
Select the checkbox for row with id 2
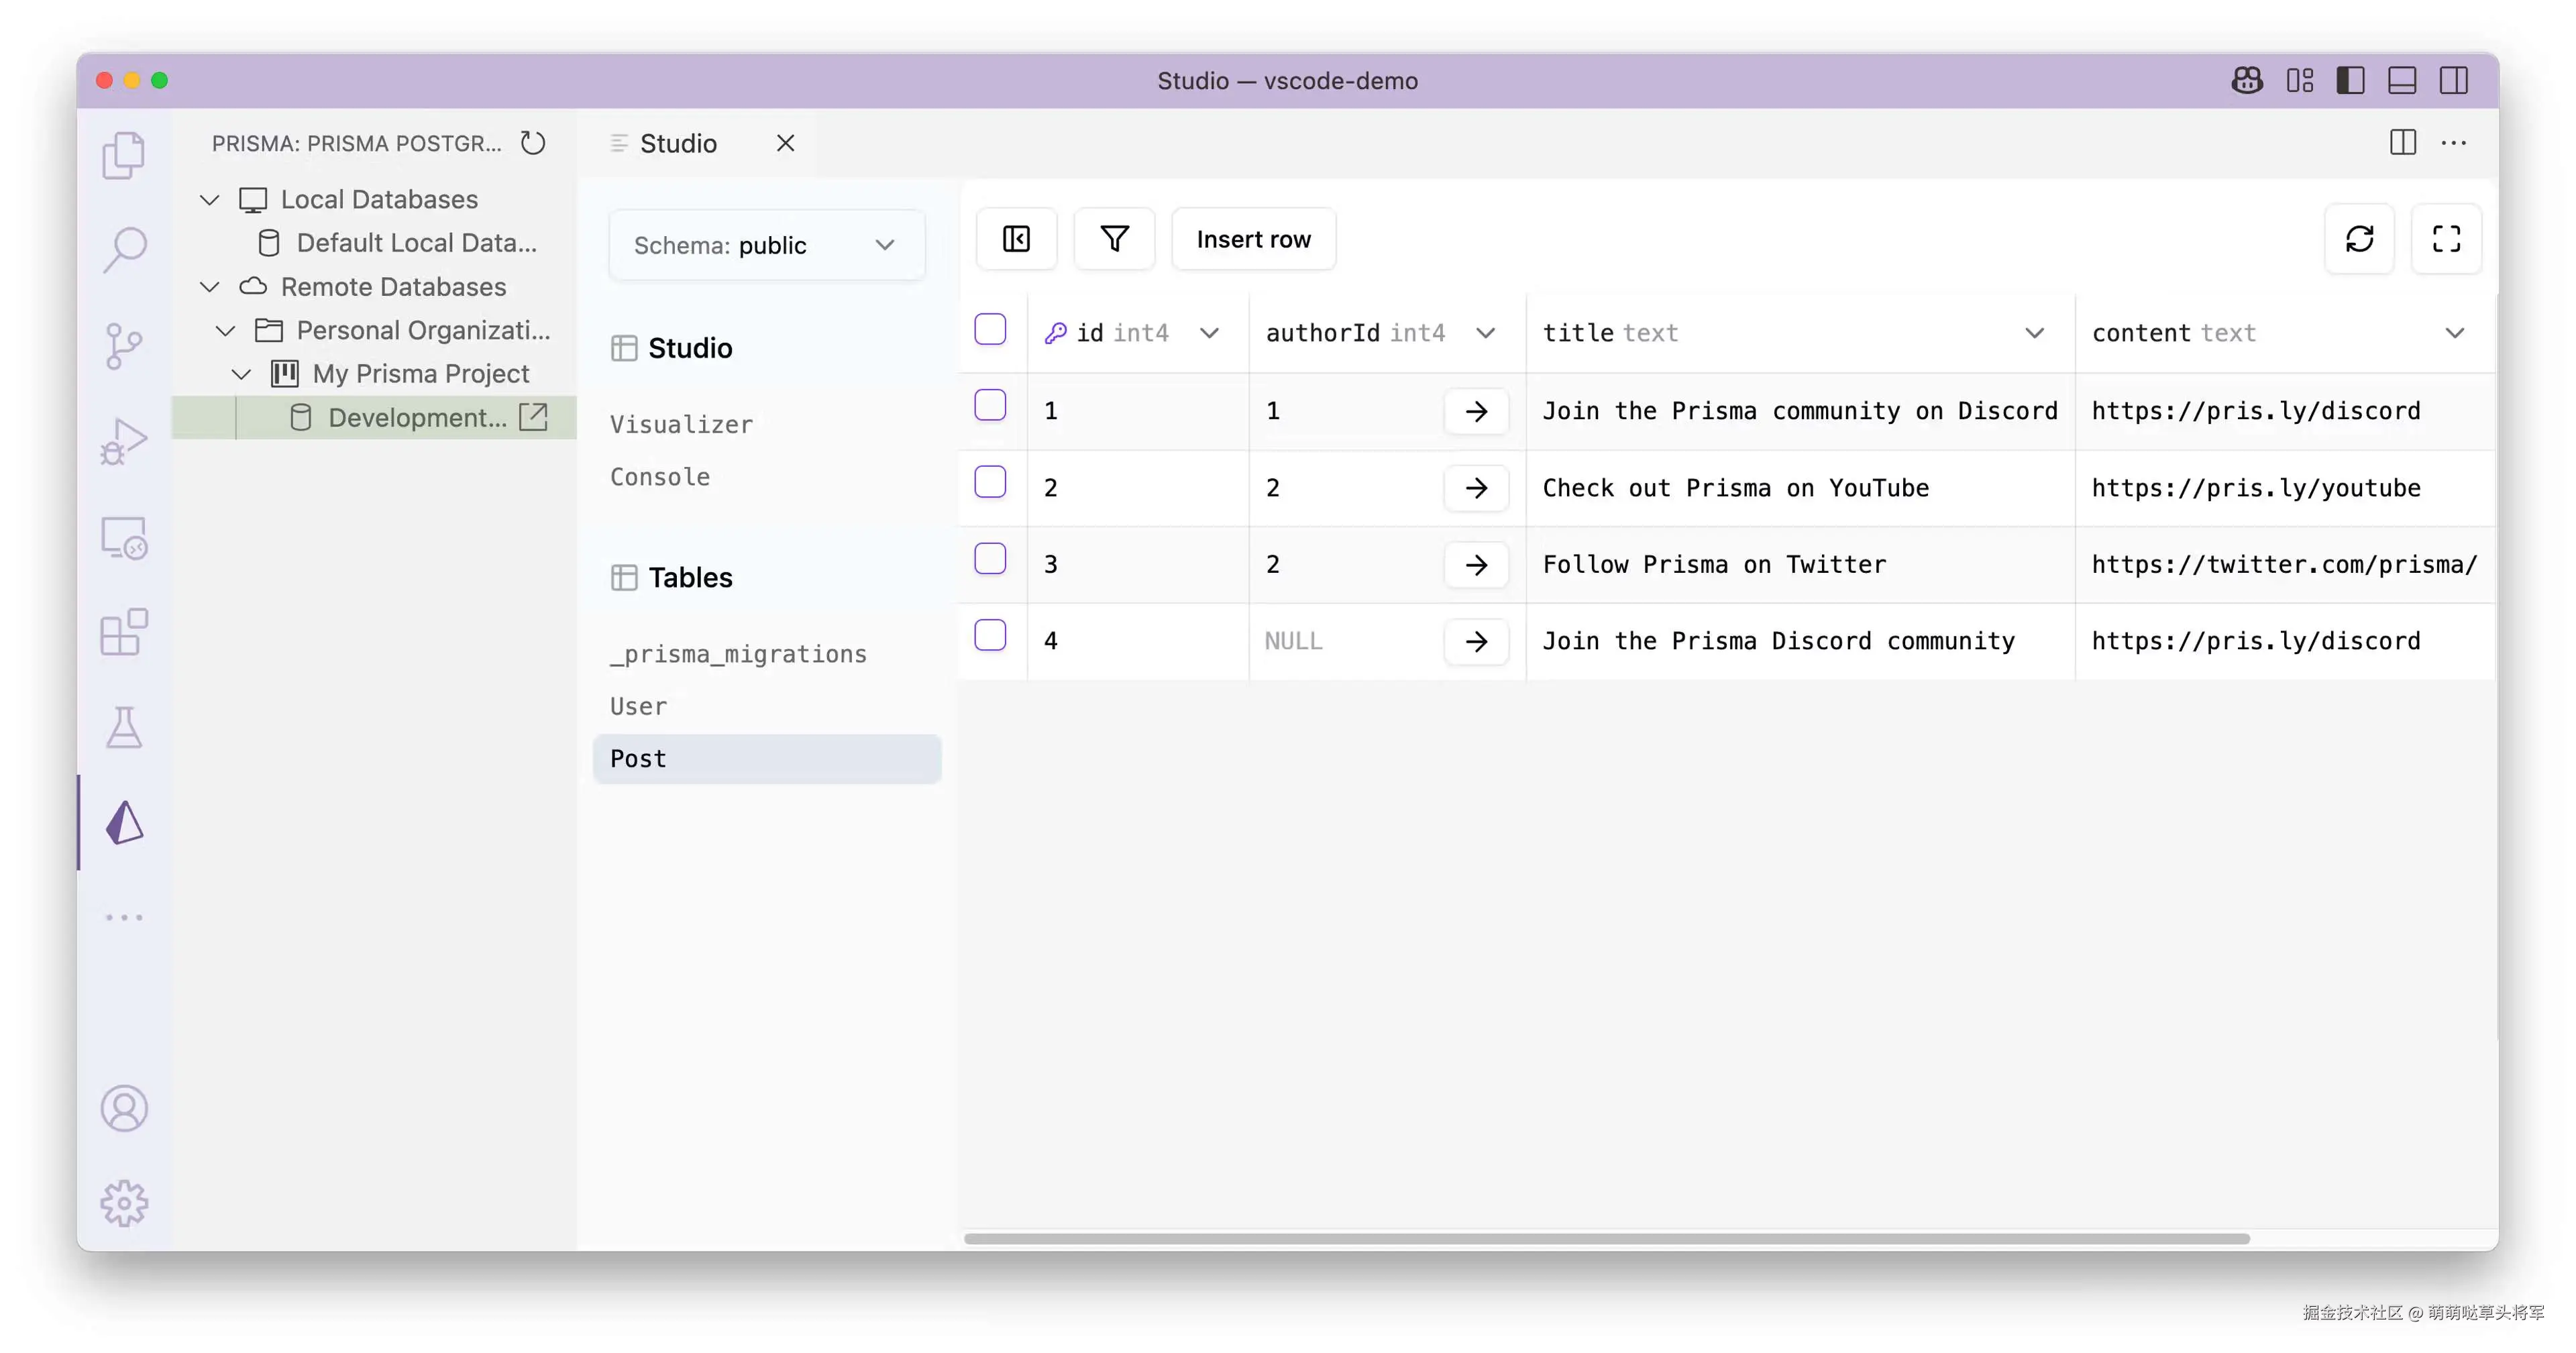[990, 483]
